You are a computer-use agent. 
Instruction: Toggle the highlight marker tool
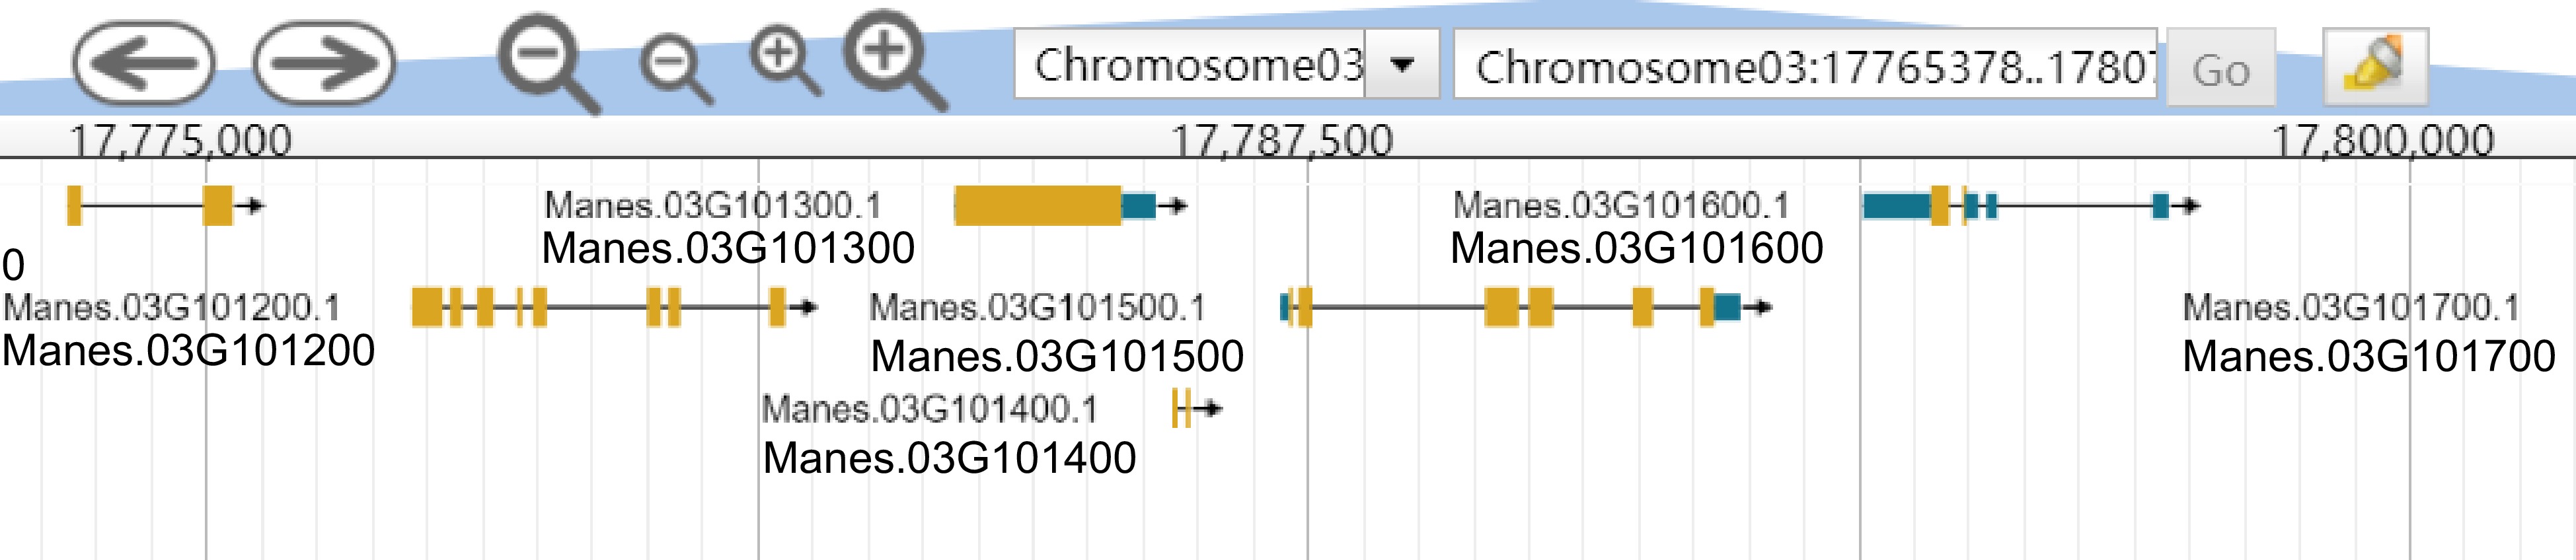pos(2375,66)
